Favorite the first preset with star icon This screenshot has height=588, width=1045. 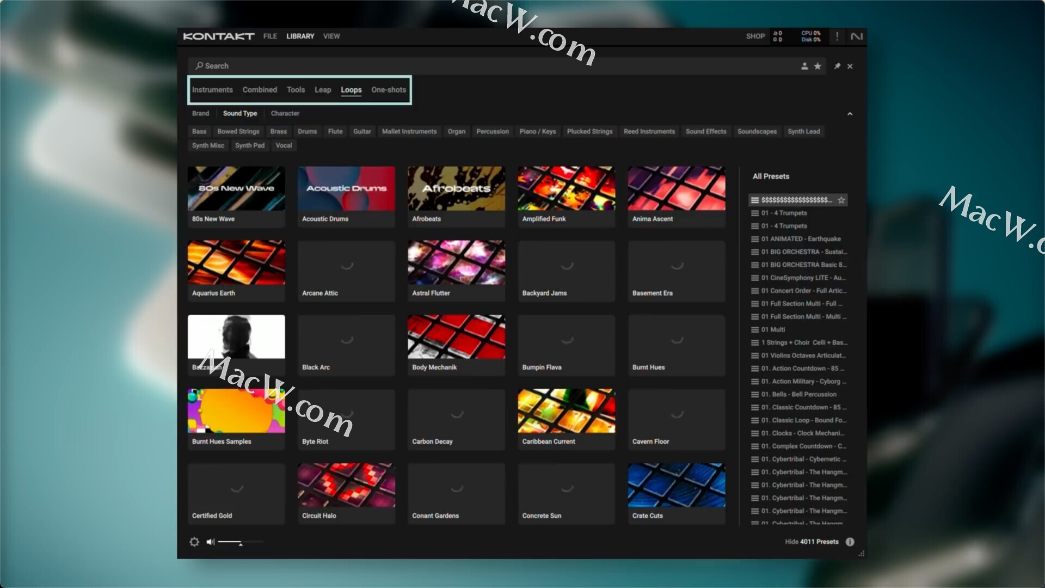pyautogui.click(x=841, y=200)
